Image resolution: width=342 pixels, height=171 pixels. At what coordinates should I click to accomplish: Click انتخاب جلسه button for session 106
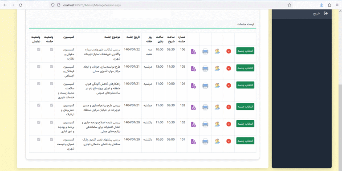coord(245,51)
